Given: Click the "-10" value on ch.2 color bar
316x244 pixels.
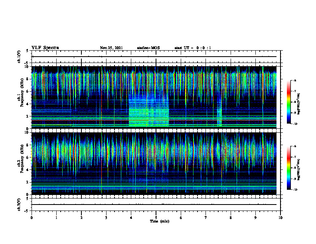Looking at the screenshot, I should [295, 190].
